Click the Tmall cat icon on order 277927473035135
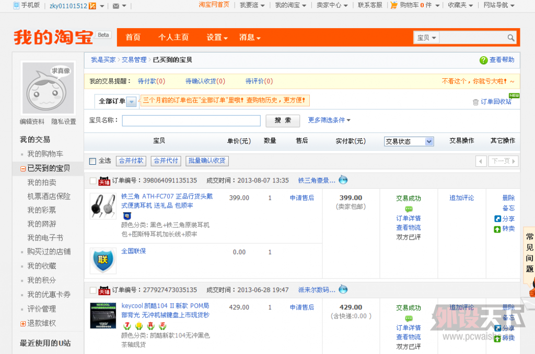535x354 pixels. pos(104,290)
